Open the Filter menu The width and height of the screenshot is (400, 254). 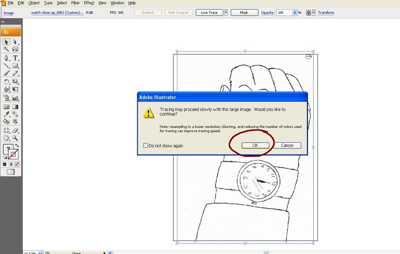[75, 3]
